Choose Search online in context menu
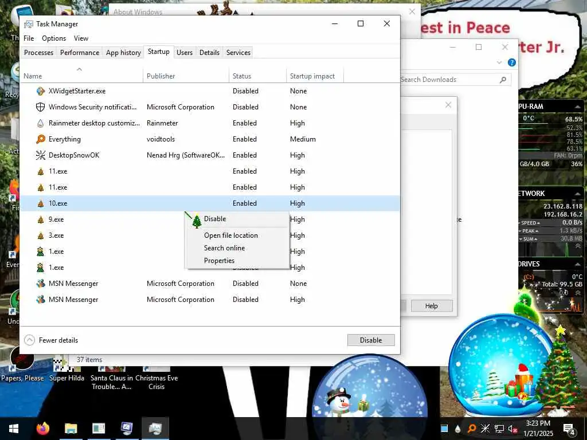This screenshot has height=440, width=587. click(x=237, y=248)
